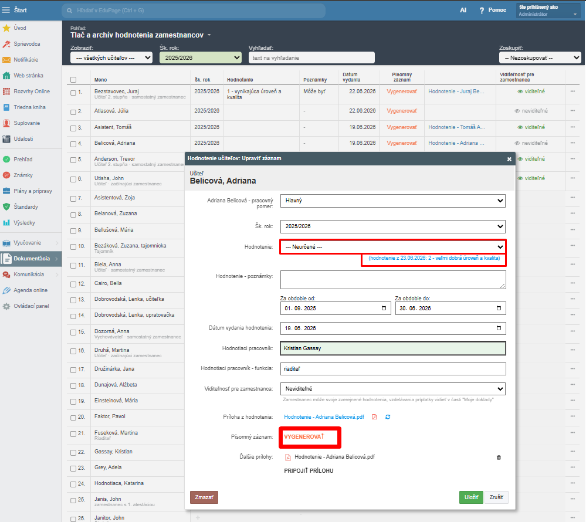The width and height of the screenshot is (586, 522).
Task: Click the Rozvrhy Online sidebar icon
Action: click(x=6, y=91)
